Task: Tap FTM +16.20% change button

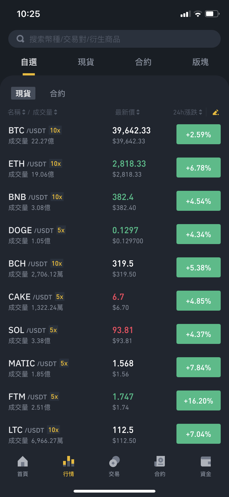Action: (x=199, y=400)
